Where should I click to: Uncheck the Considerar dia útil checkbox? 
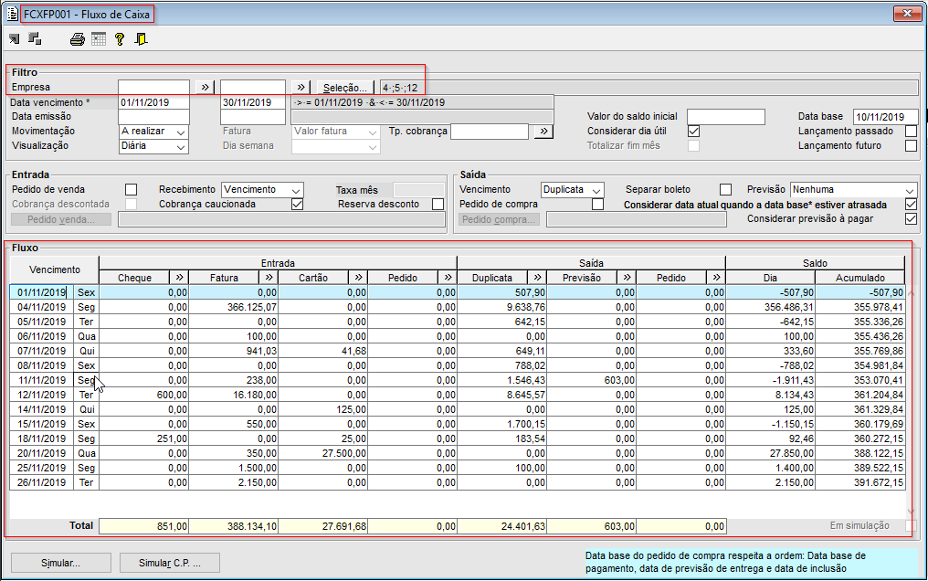(x=693, y=132)
